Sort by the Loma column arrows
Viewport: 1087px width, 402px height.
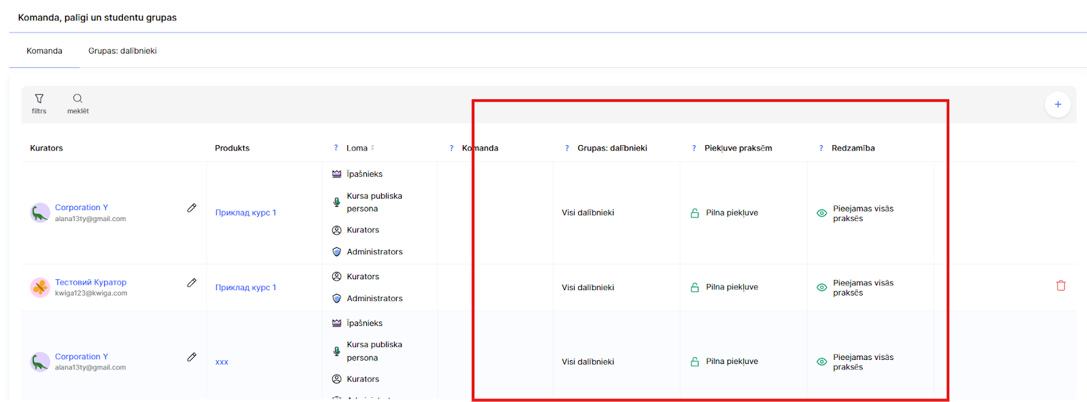click(x=372, y=148)
